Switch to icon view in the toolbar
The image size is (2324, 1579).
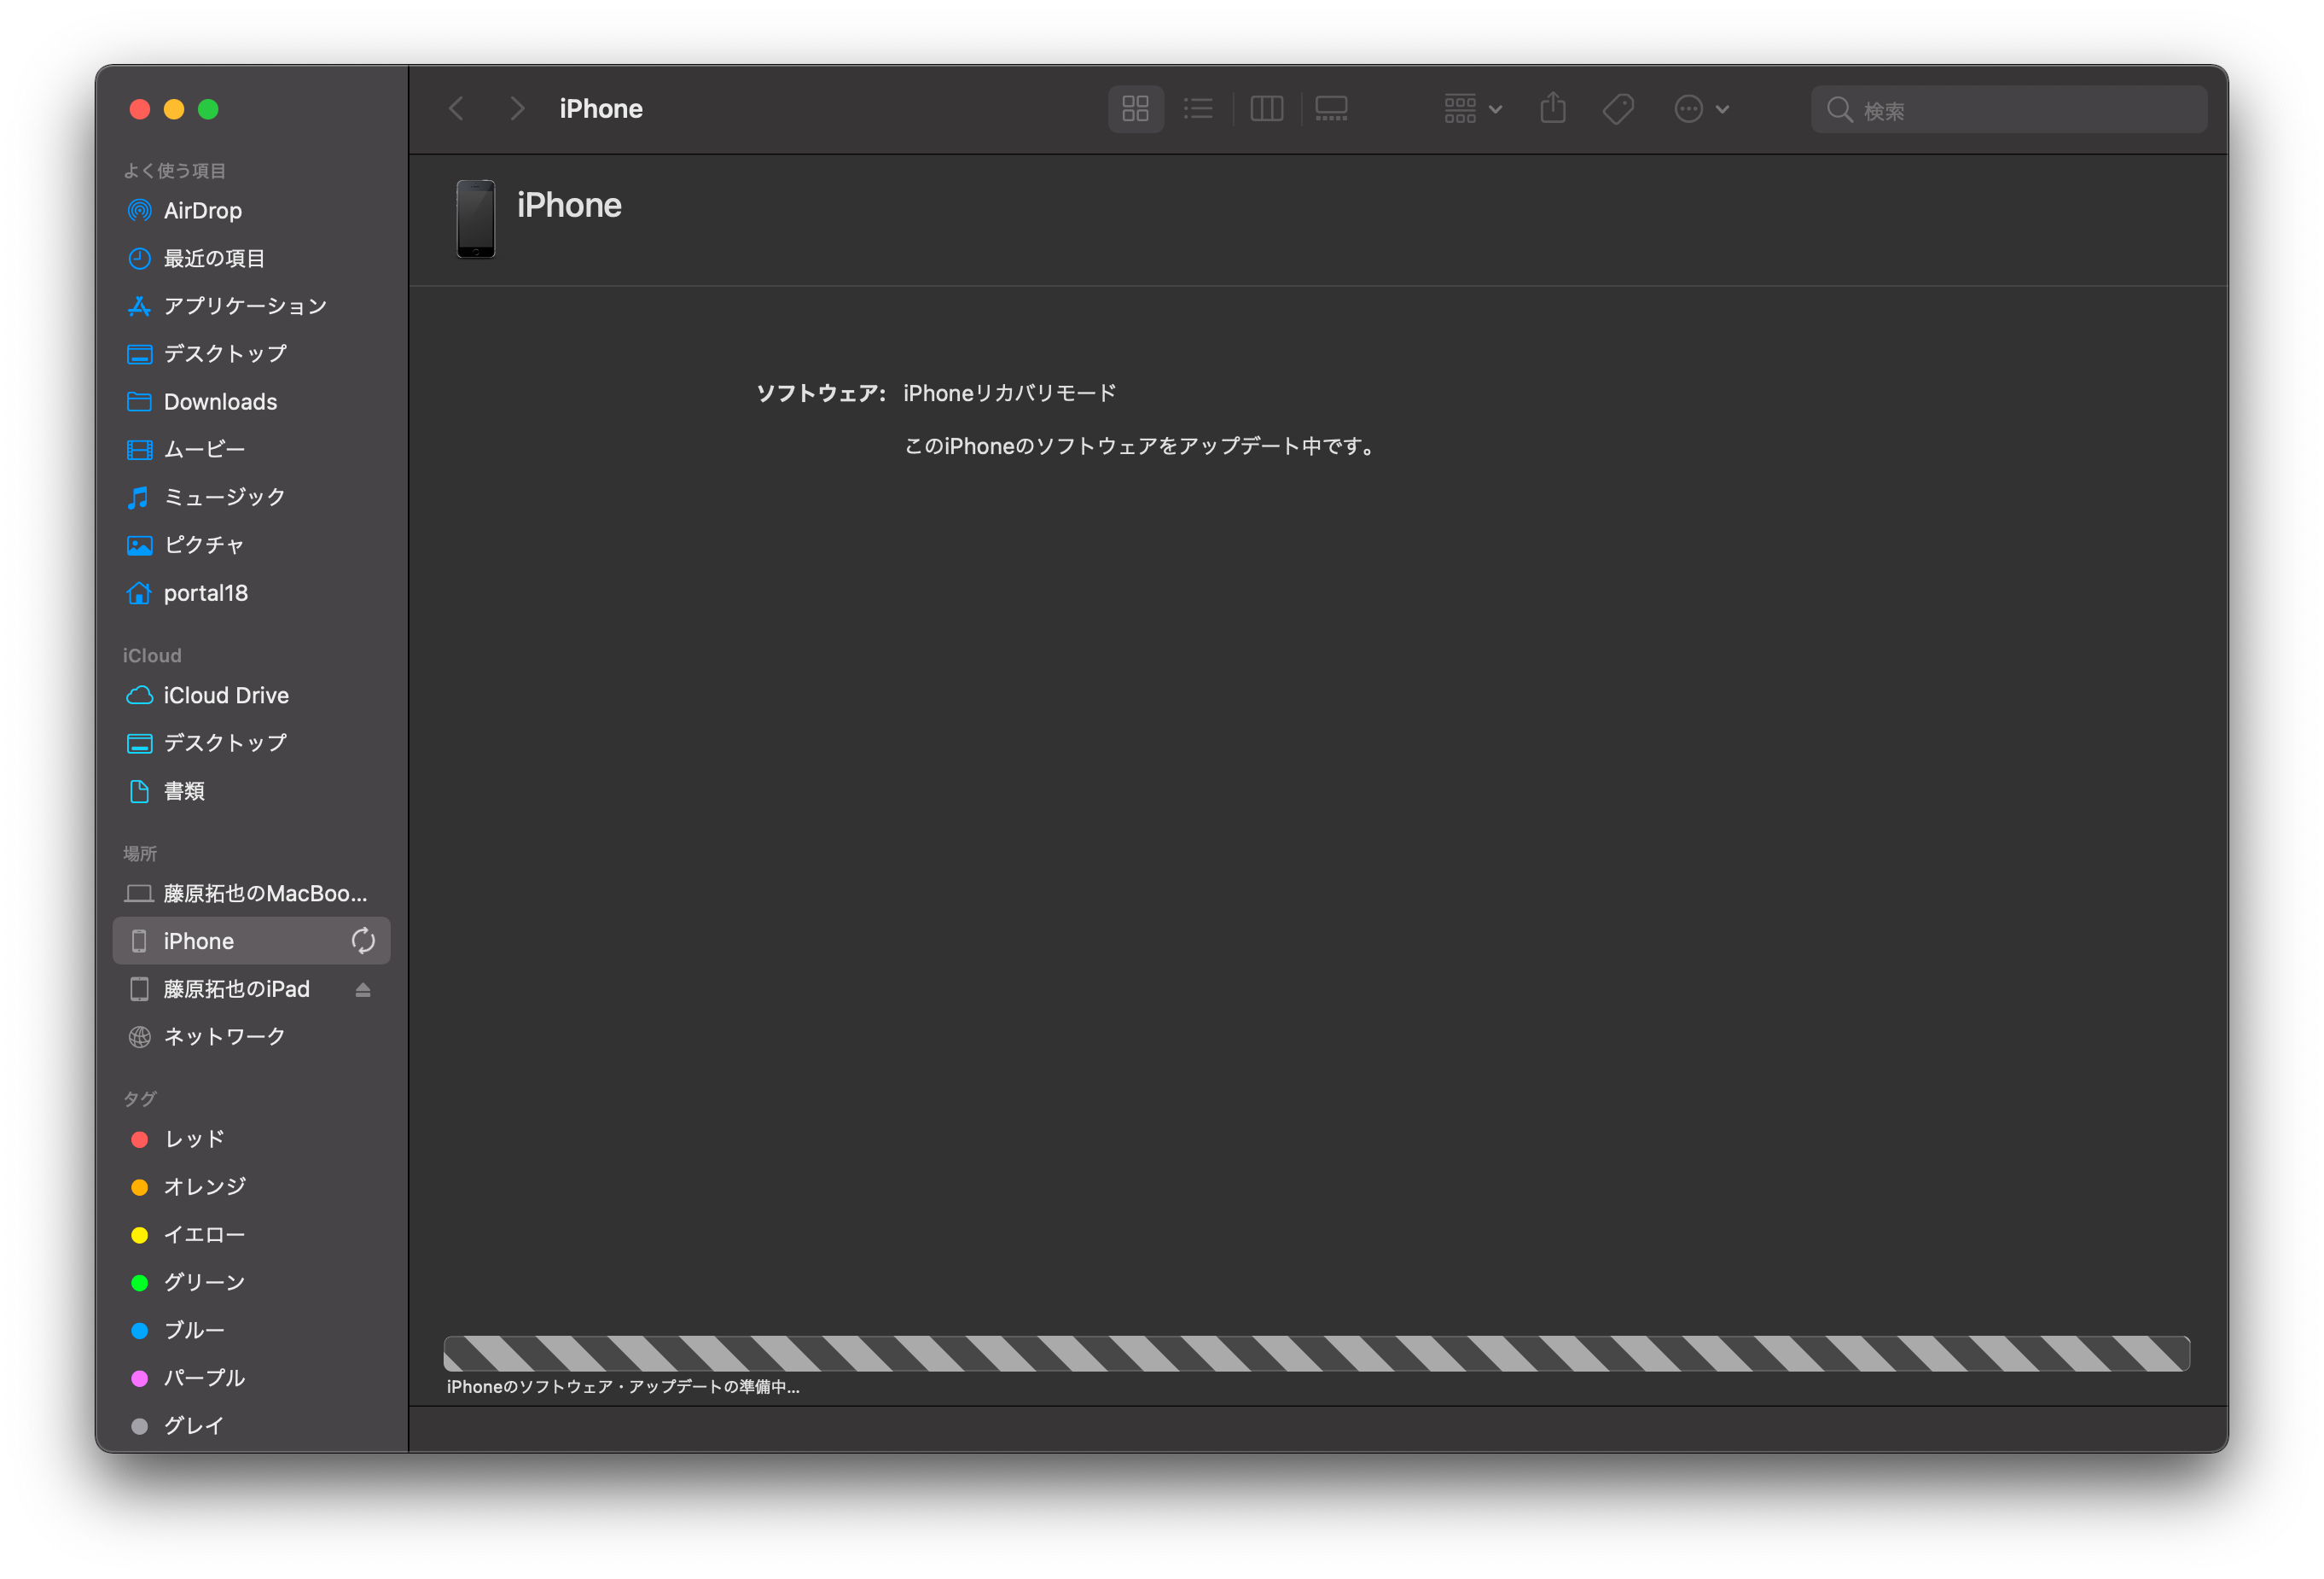point(1135,108)
